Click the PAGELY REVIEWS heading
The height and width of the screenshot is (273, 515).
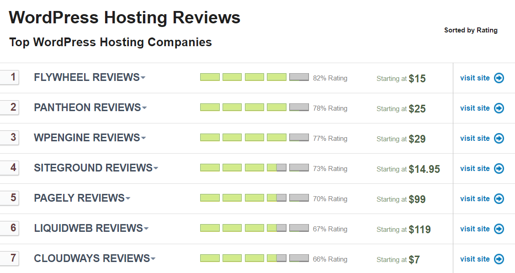click(80, 198)
